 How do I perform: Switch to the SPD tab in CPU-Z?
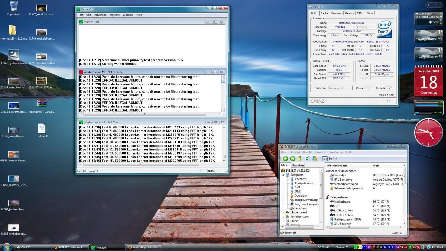pyautogui.click(x=359, y=13)
